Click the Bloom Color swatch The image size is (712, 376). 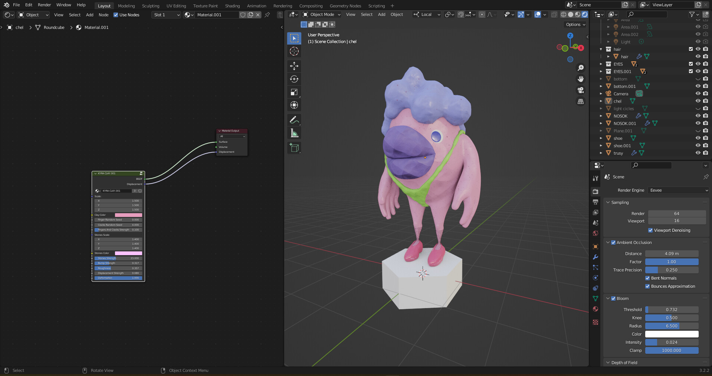click(x=672, y=334)
